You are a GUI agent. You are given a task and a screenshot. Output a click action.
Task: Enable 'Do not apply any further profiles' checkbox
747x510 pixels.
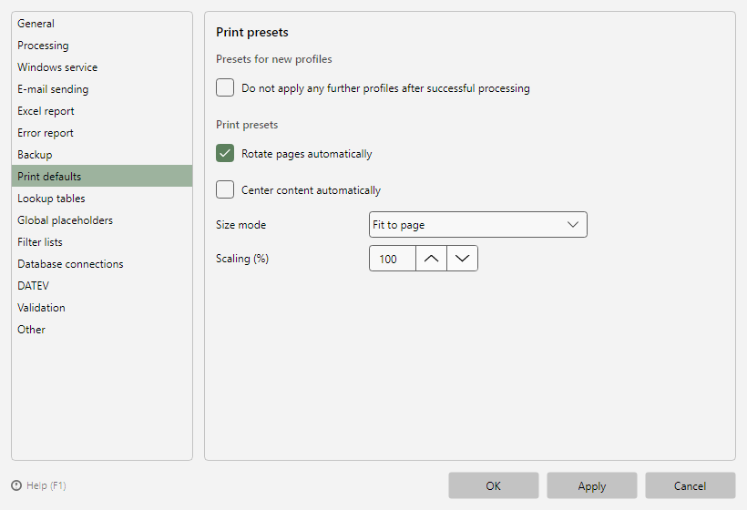tap(225, 87)
